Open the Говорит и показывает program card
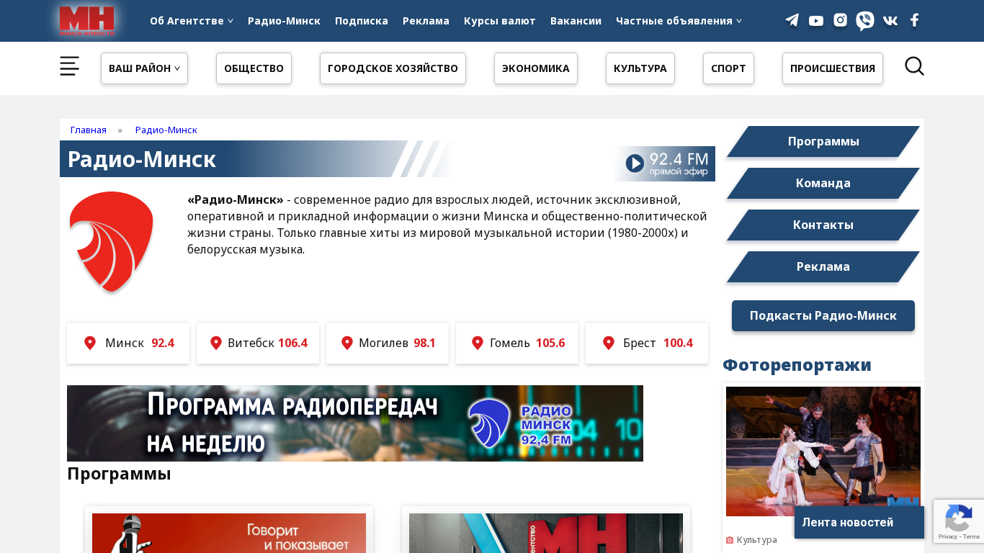The width and height of the screenshot is (984, 553). pos(229,533)
